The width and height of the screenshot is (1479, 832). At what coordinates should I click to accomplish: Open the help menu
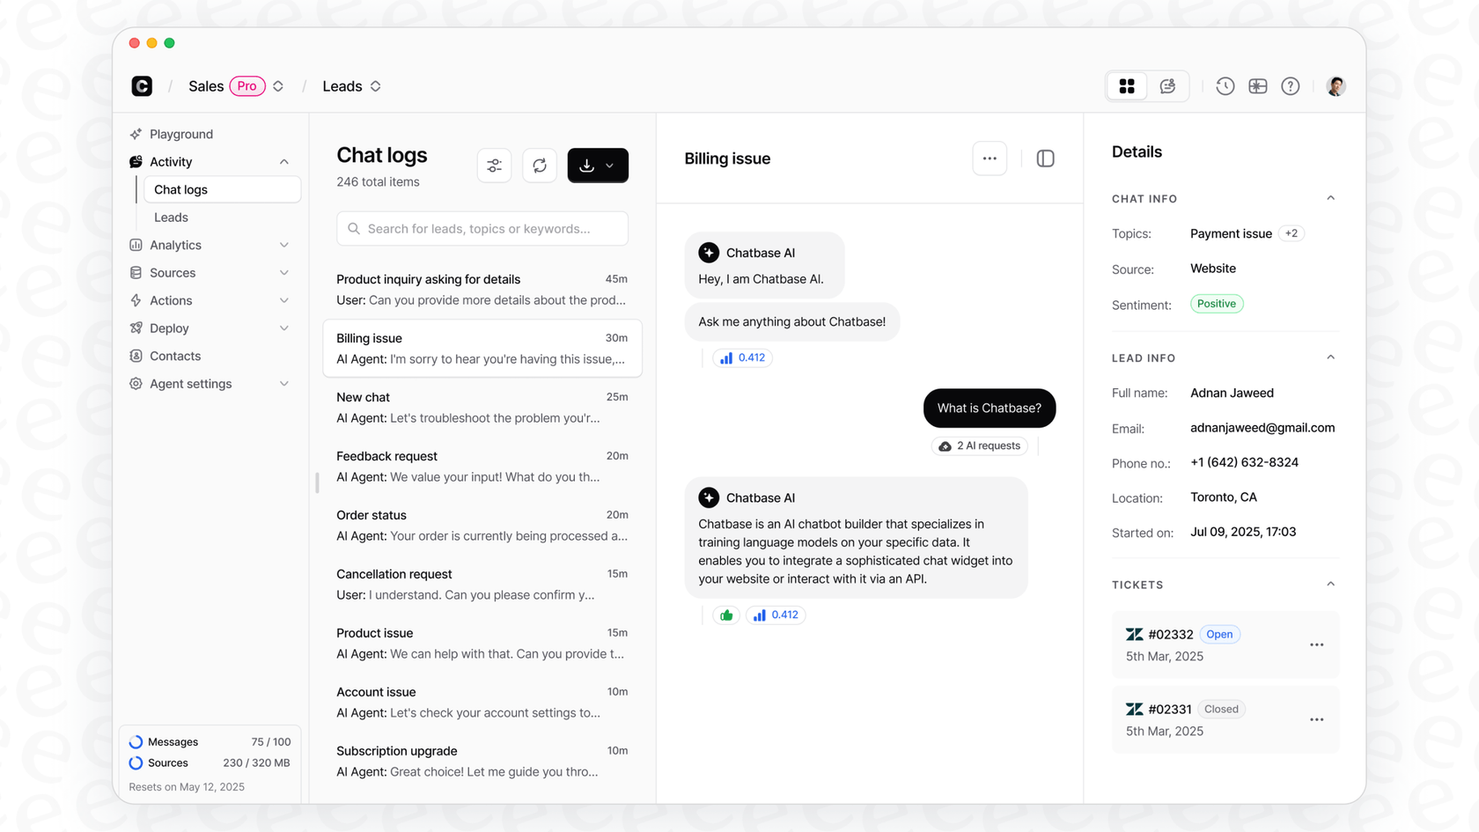click(1290, 85)
